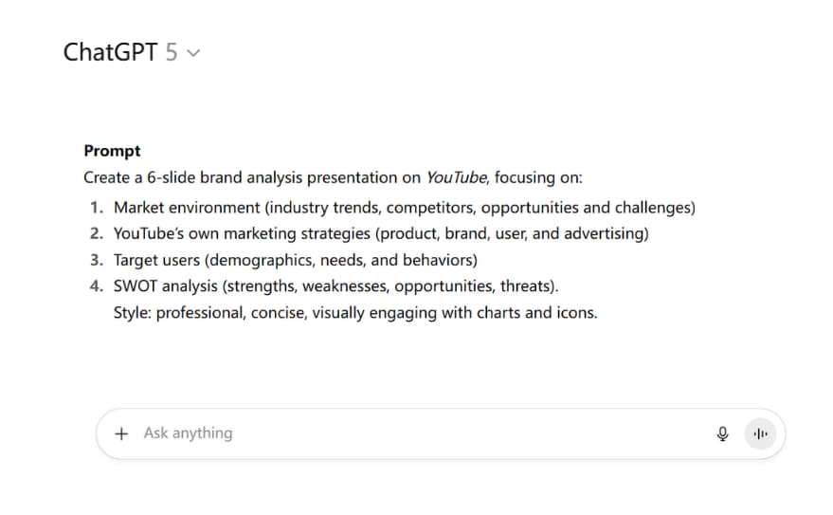
Task: Launch voice mode with the waveform icon
Action: coord(760,433)
